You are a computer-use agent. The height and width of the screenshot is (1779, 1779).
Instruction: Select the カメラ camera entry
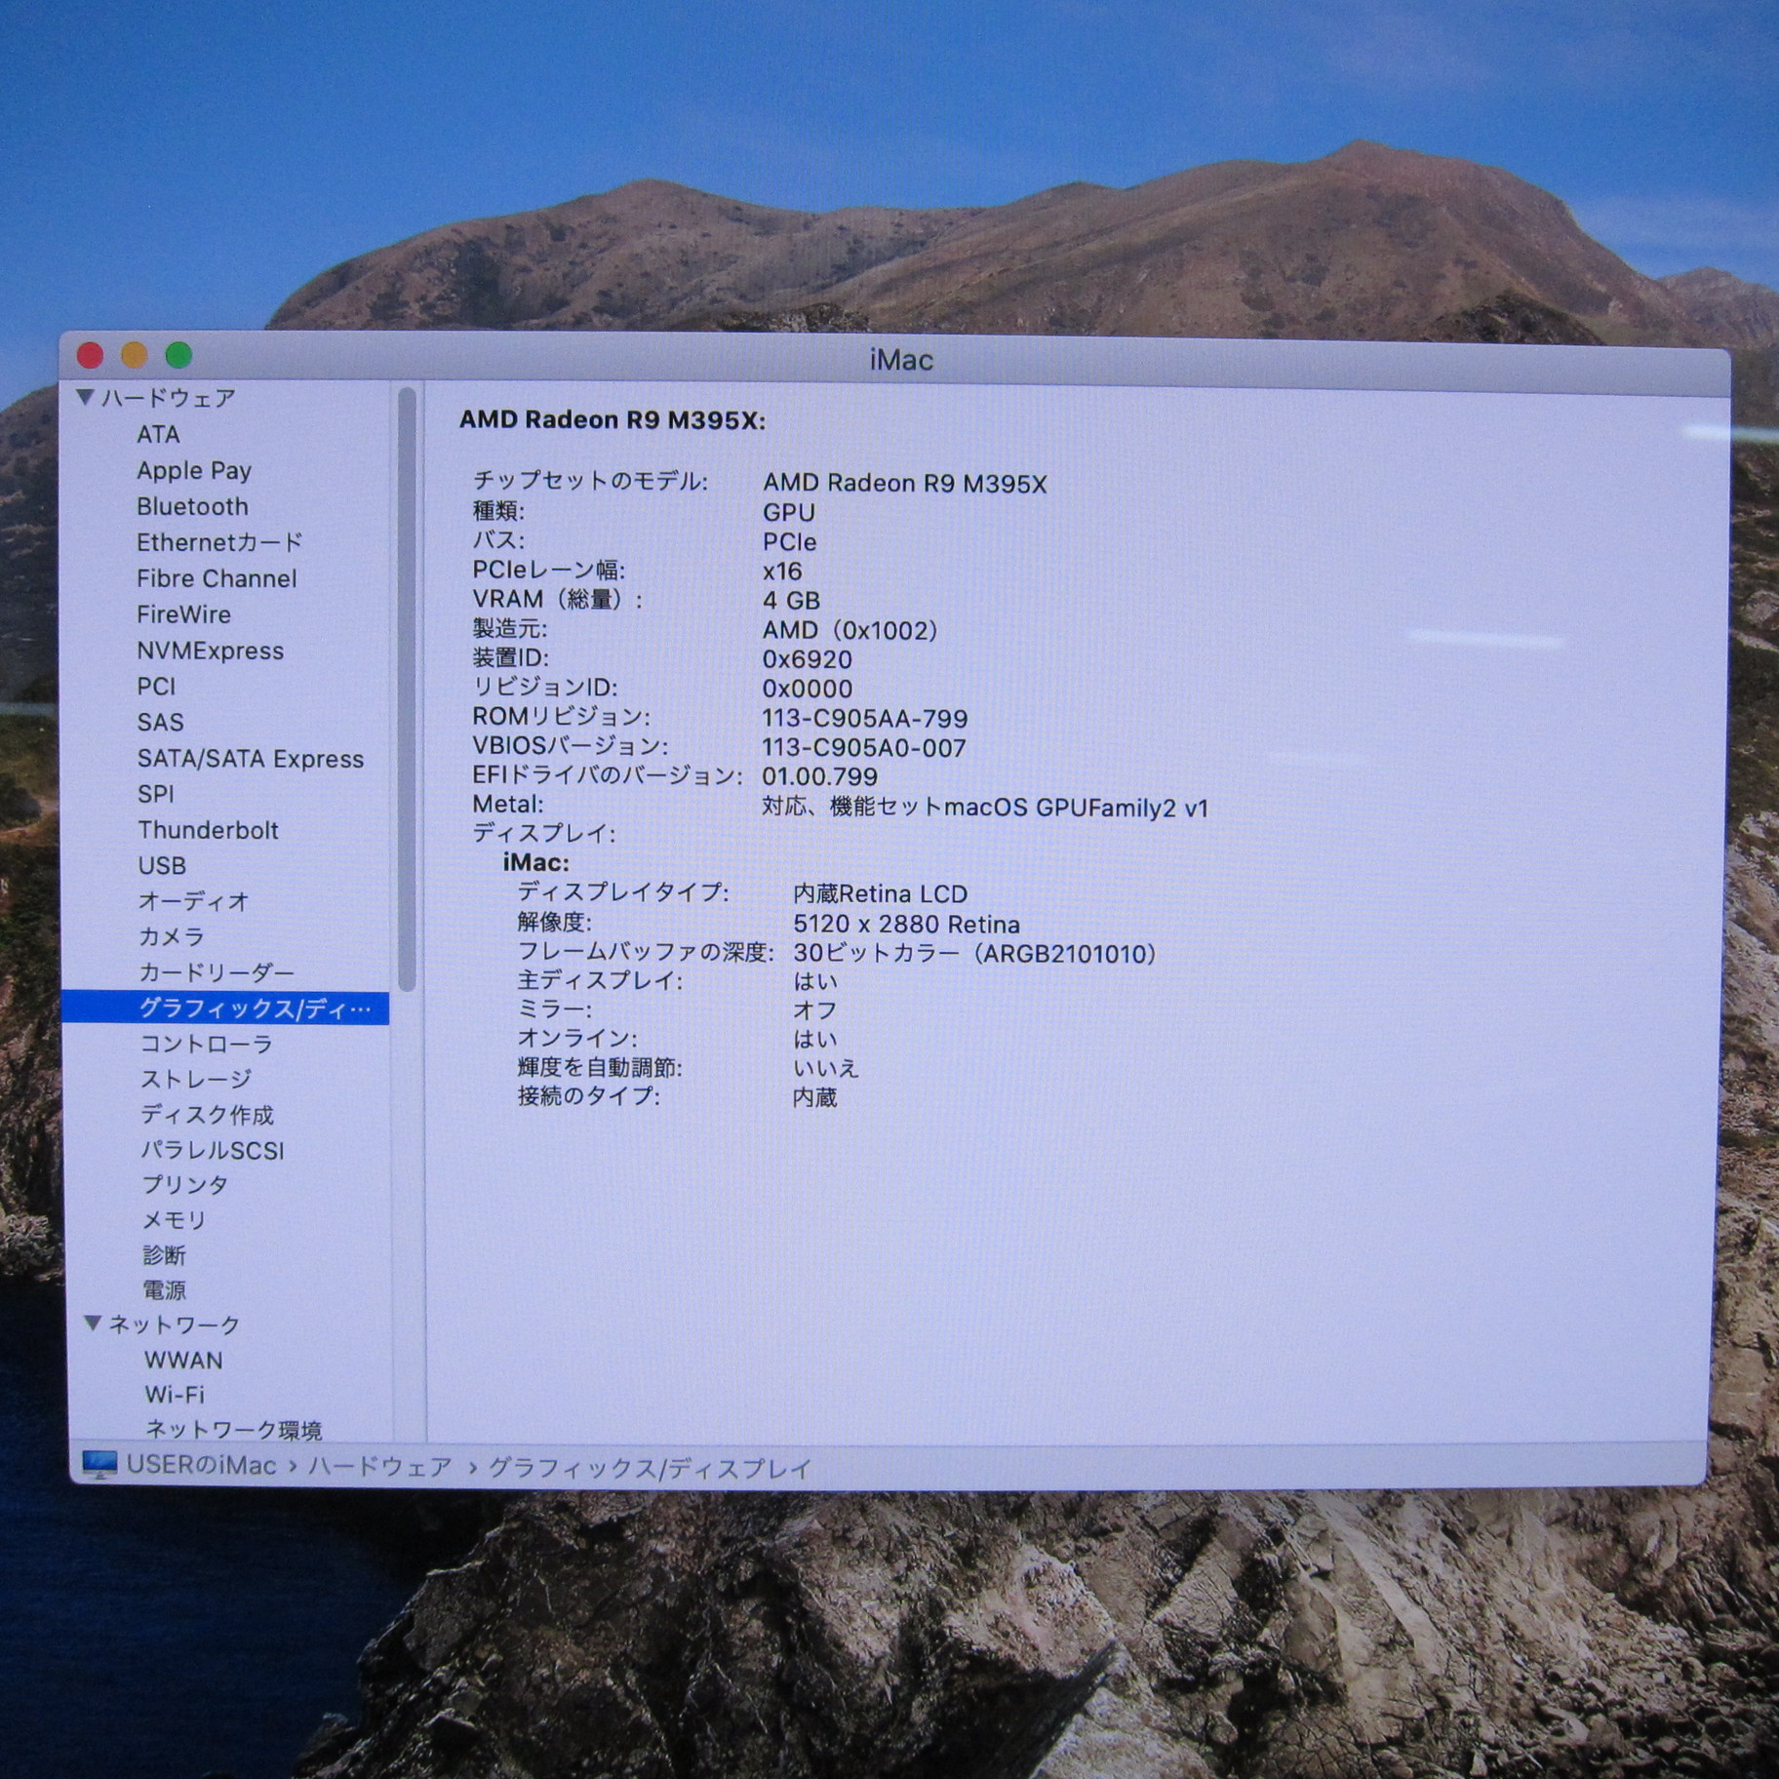point(172,936)
